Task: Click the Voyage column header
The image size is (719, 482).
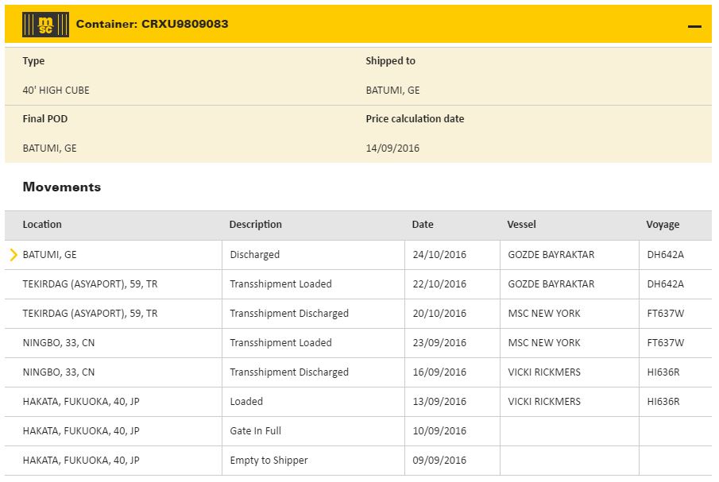Action: (663, 225)
